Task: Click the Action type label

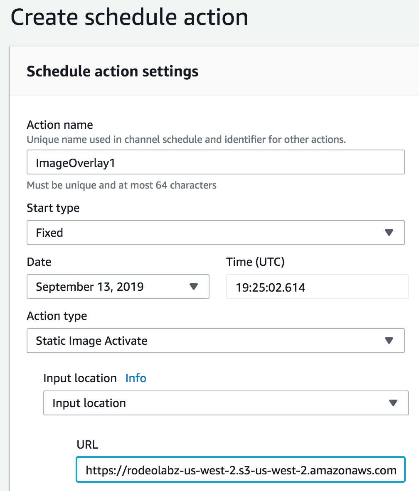Action: click(57, 316)
